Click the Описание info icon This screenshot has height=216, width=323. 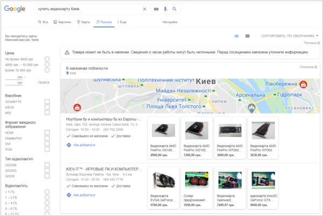tap(316, 67)
